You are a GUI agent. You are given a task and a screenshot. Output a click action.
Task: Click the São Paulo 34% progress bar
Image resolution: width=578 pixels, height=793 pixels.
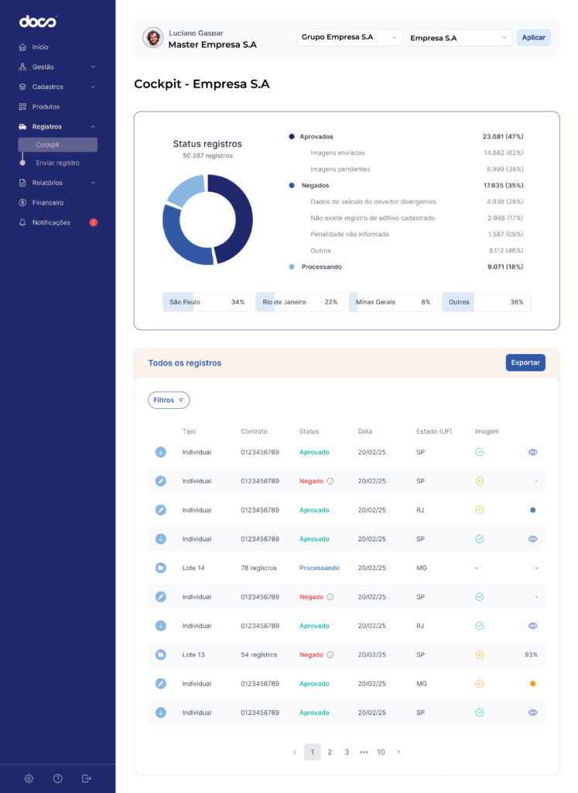(x=207, y=302)
